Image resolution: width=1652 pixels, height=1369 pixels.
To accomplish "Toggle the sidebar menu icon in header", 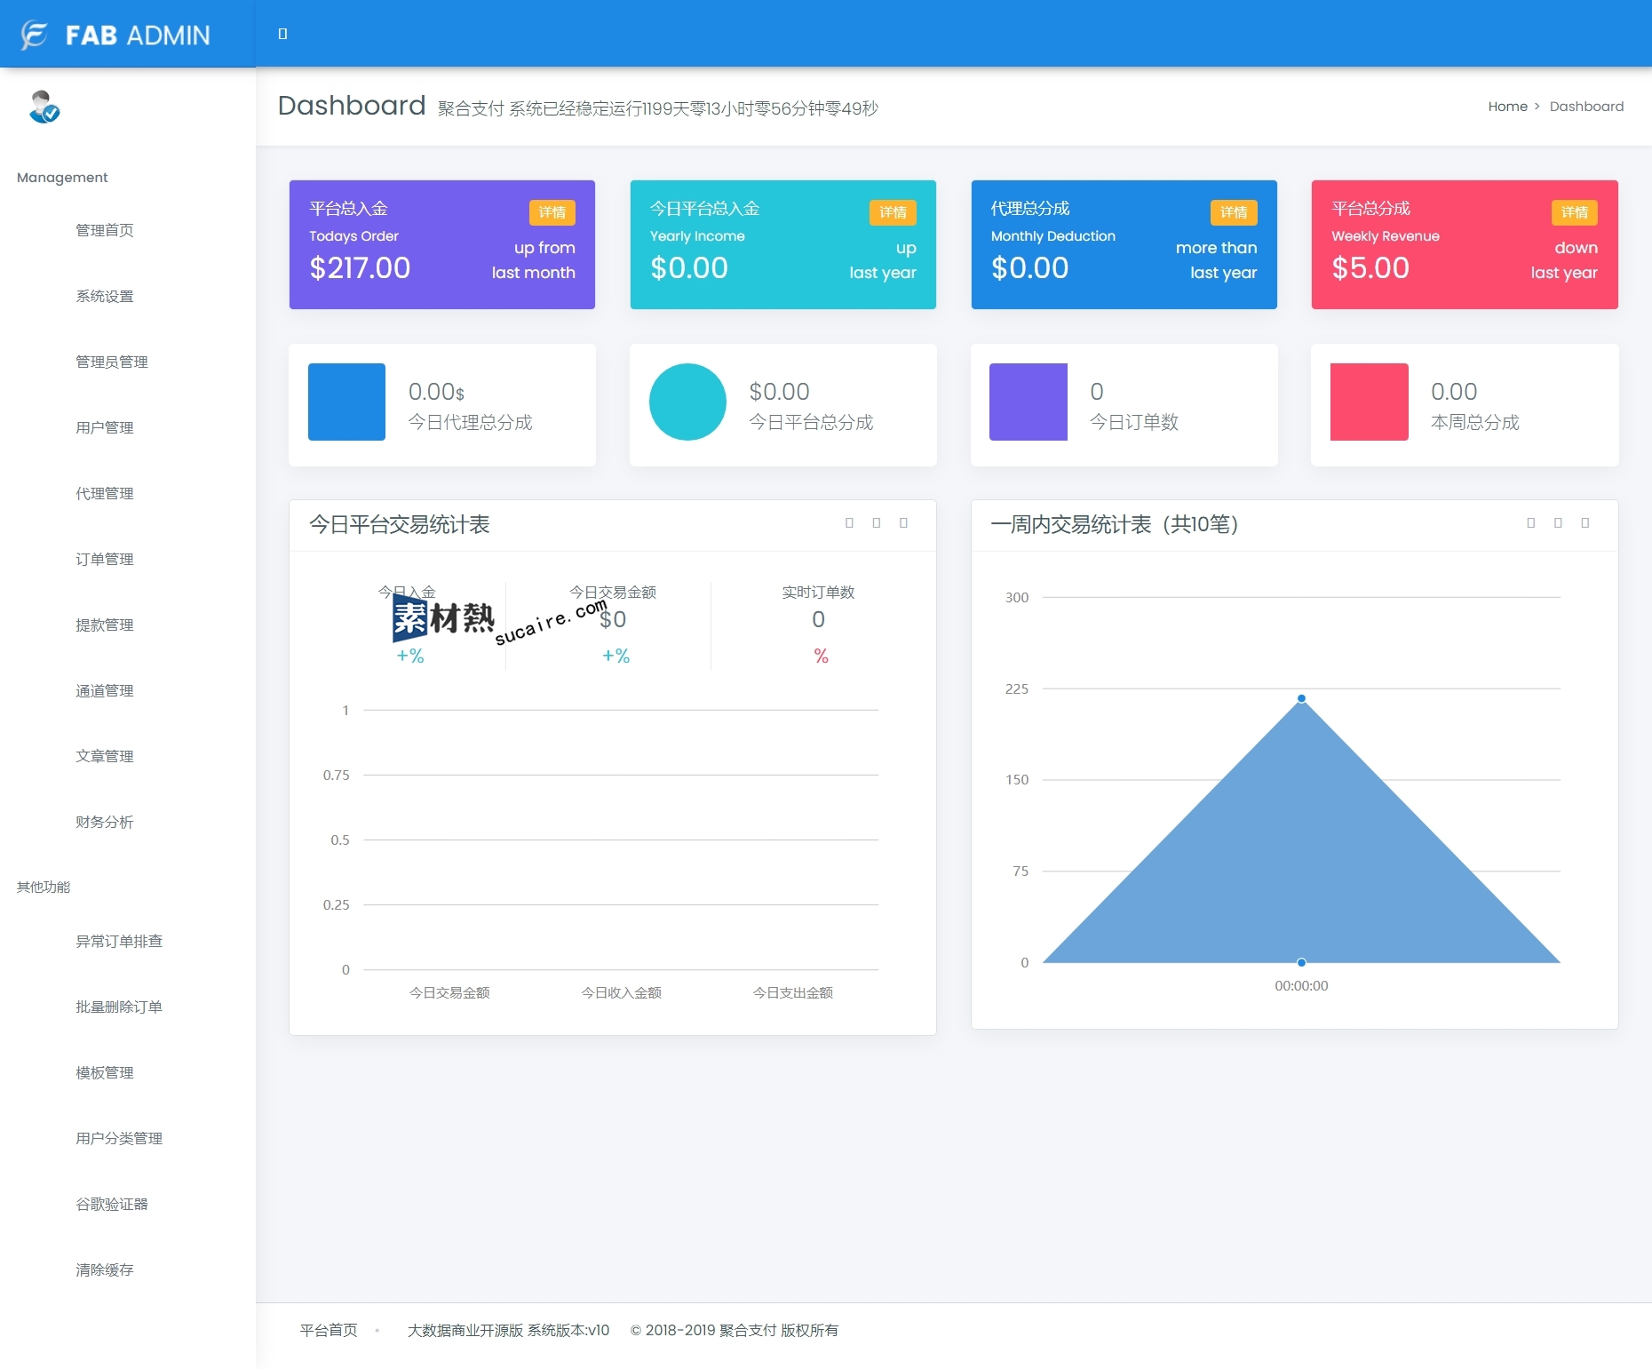I will (x=282, y=34).
